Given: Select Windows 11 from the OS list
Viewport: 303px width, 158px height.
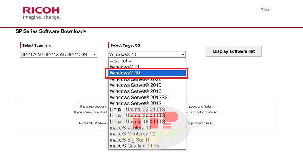Looking at the screenshot, I should (x=147, y=67).
